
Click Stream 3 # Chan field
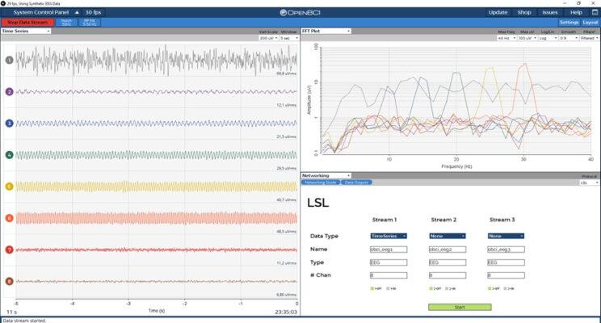(506, 275)
